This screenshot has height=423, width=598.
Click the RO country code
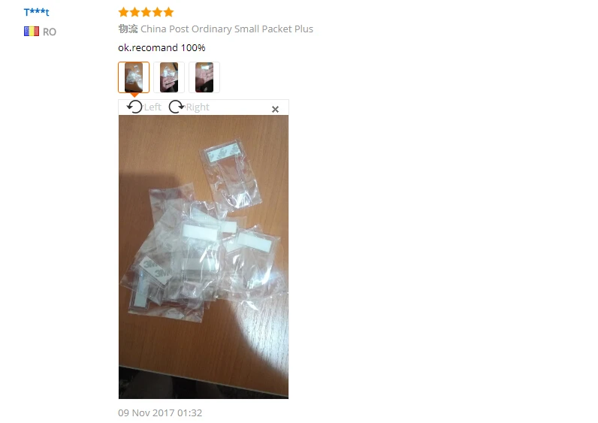click(x=49, y=32)
